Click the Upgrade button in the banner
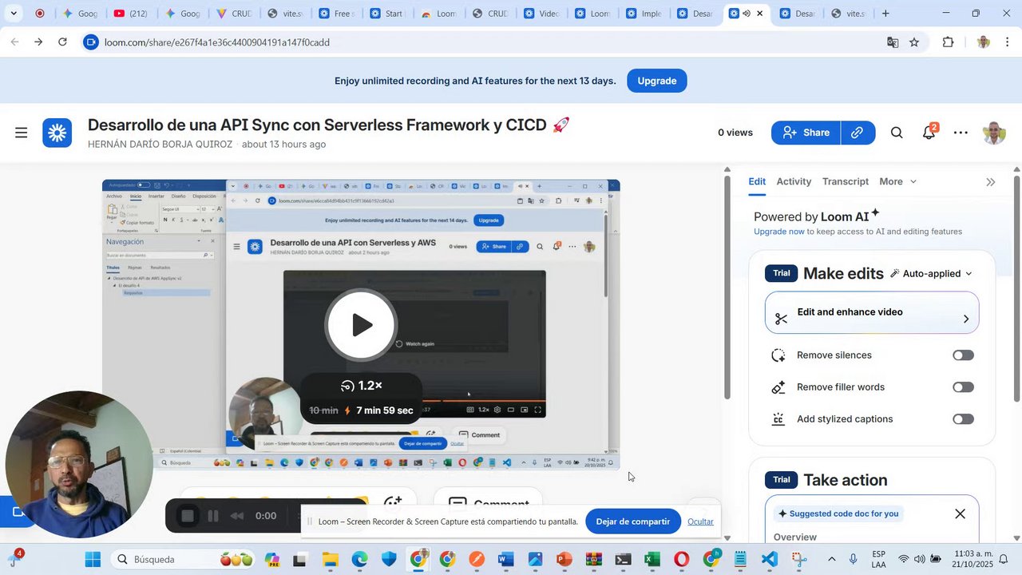The height and width of the screenshot is (575, 1022). coord(657,81)
